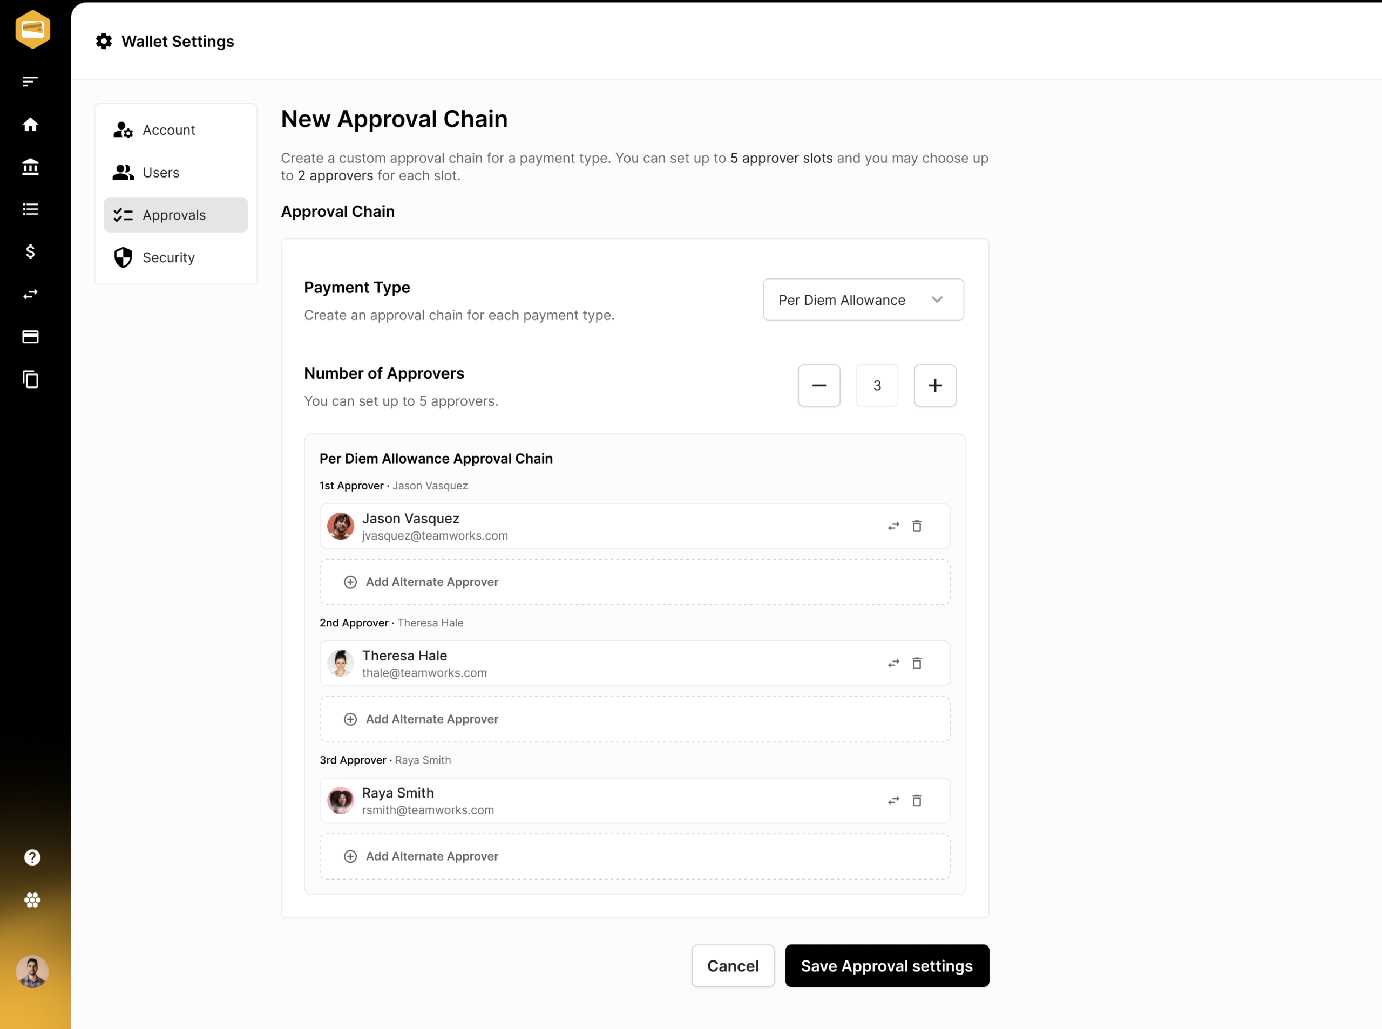Open the Security settings tab

click(175, 257)
